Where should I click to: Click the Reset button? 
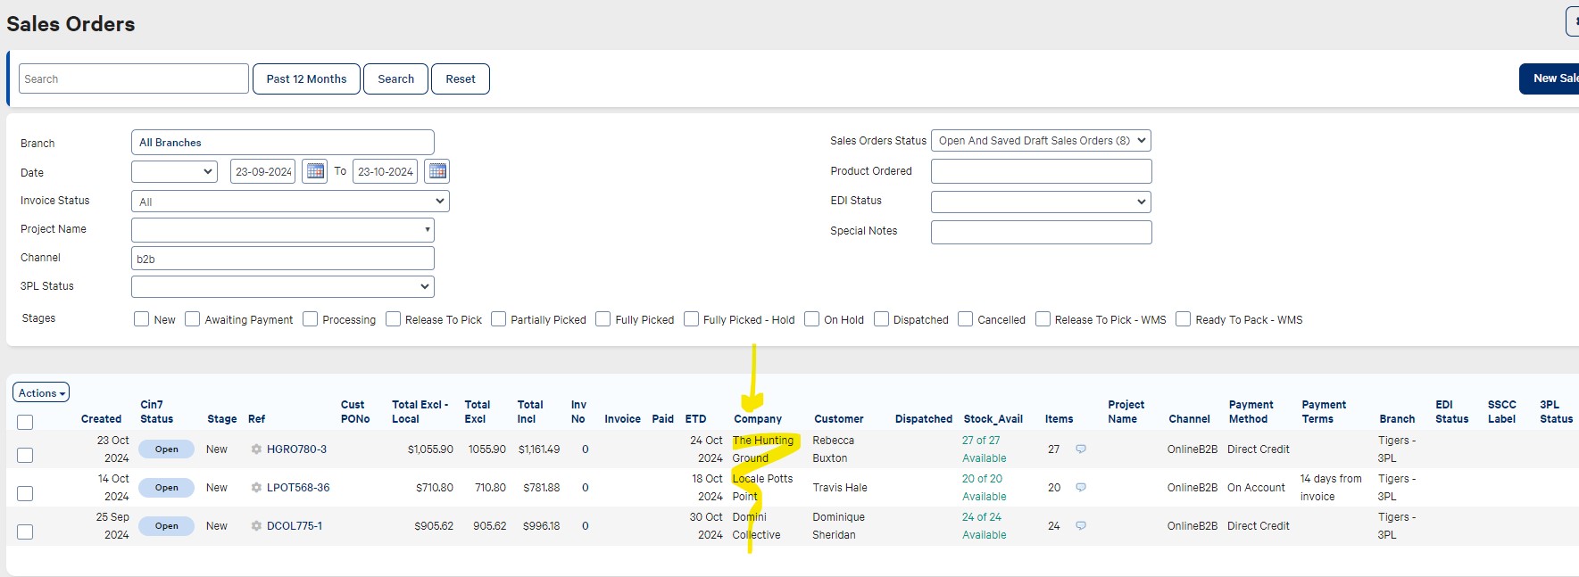(x=461, y=78)
